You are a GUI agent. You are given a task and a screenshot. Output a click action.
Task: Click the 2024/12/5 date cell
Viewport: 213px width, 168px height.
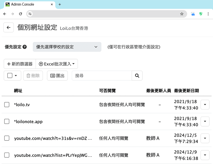186,138
